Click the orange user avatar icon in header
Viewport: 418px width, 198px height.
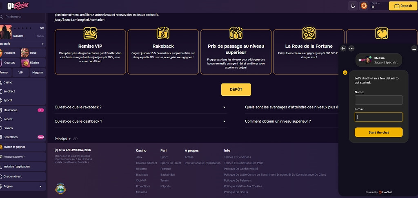coord(364,6)
